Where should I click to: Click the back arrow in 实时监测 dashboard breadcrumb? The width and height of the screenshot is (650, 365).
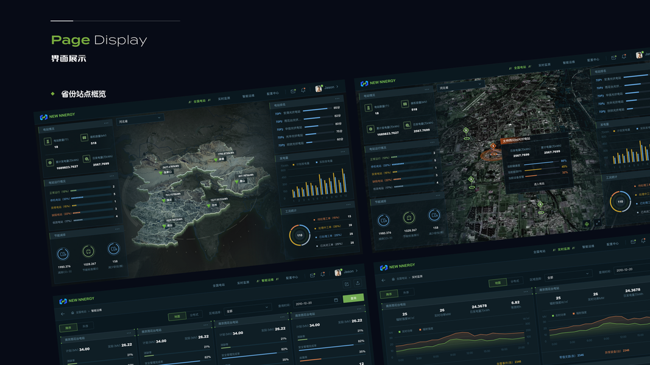(x=383, y=280)
